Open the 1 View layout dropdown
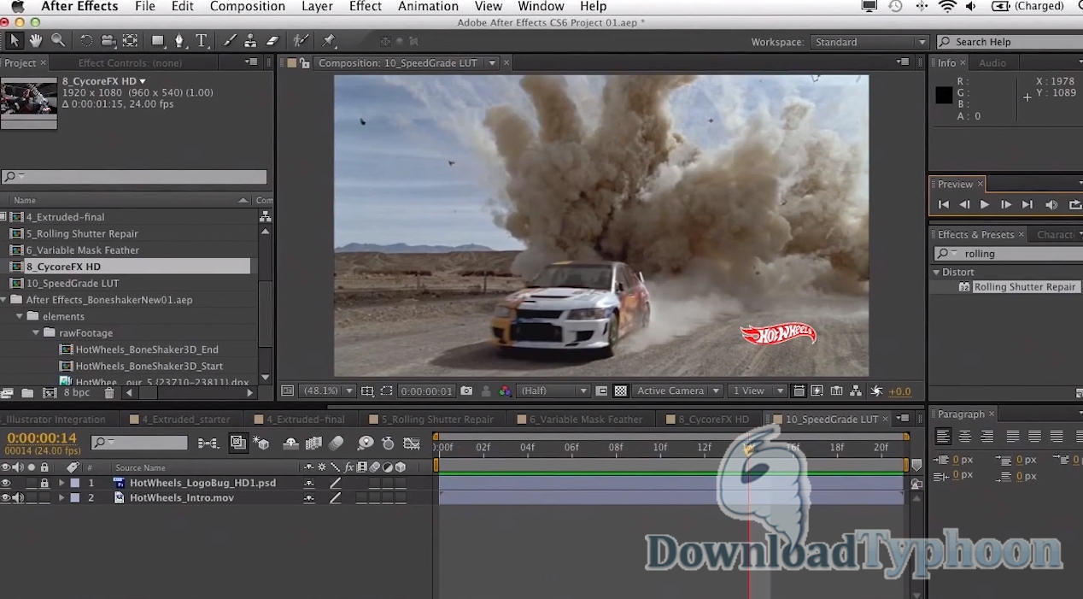The width and height of the screenshot is (1083, 599). 757,391
